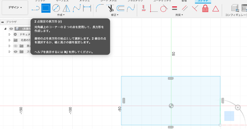
Task: Click the tooltip title 2 点指定の長方形 (r)
Action: point(48,22)
